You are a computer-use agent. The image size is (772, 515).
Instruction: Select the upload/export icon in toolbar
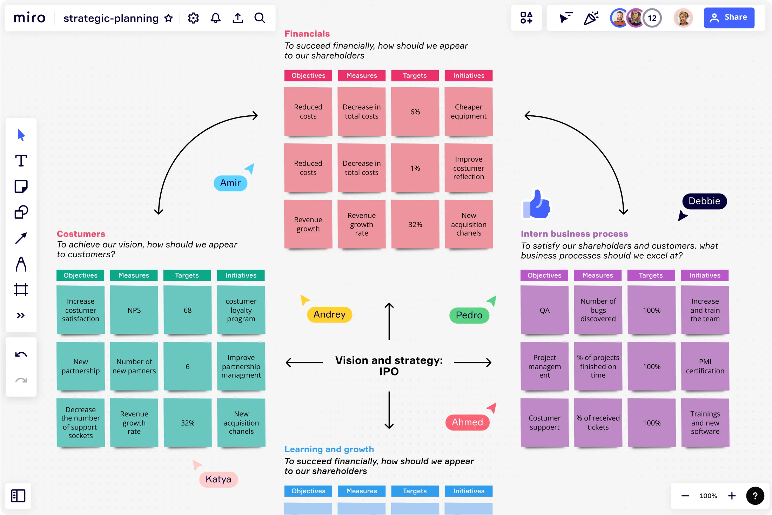(x=237, y=17)
